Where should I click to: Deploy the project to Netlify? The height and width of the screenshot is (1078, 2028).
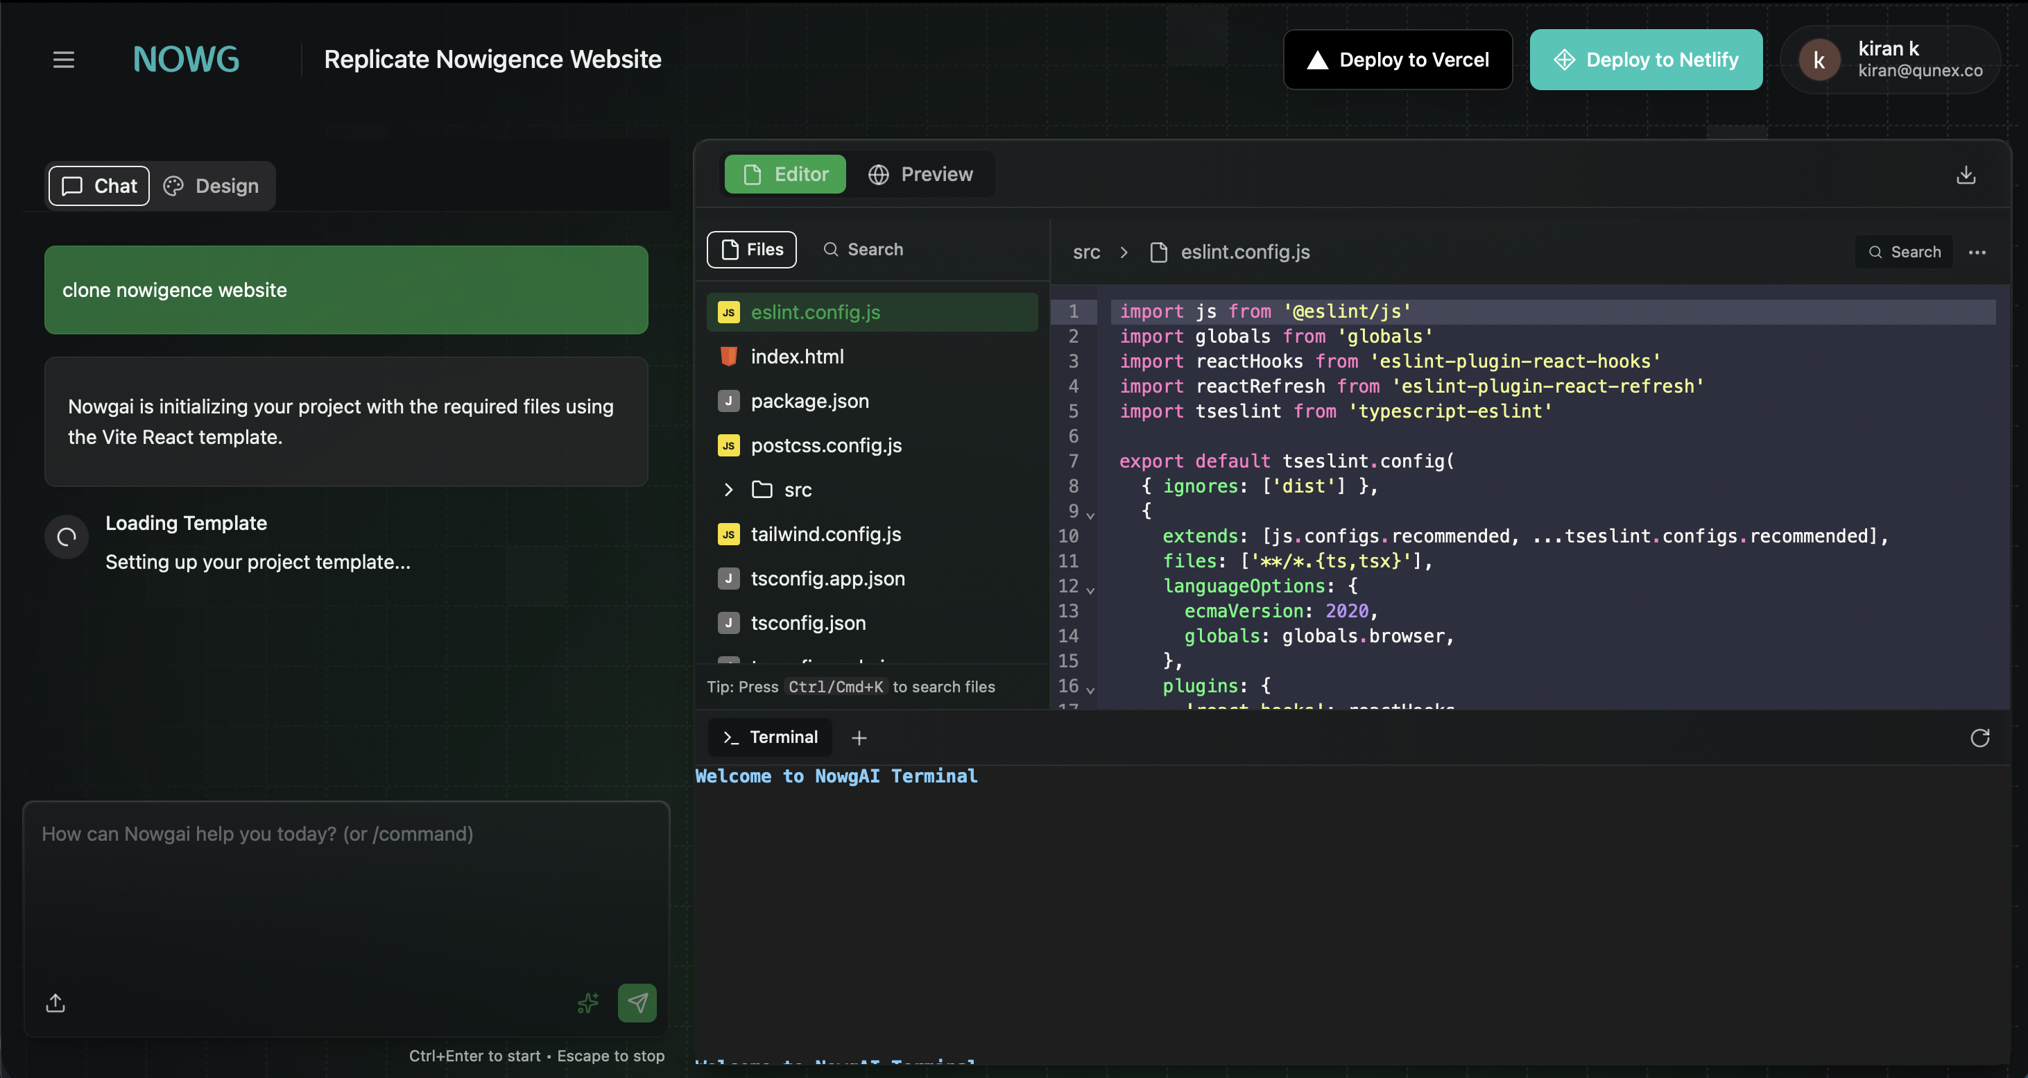point(1645,59)
